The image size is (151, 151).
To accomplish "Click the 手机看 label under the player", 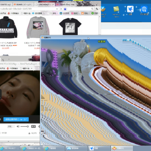I will point(4,133).
